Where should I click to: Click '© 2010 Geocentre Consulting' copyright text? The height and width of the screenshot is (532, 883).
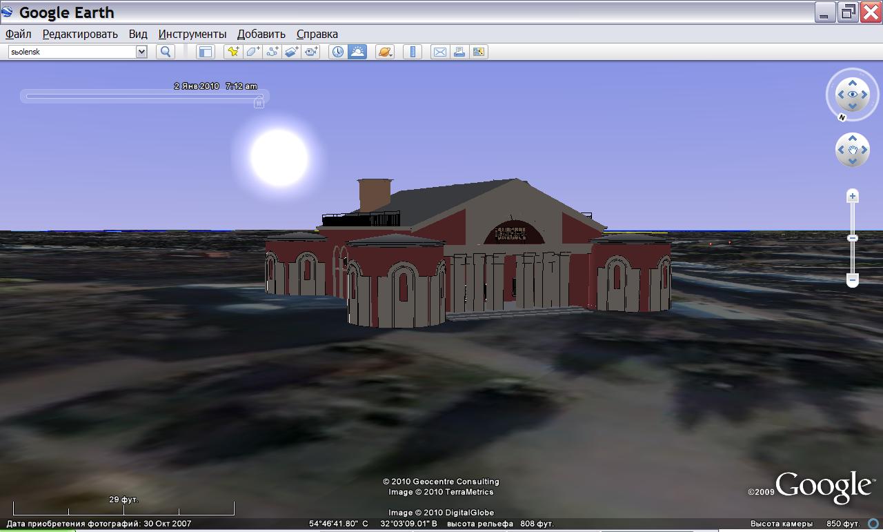coord(441,482)
